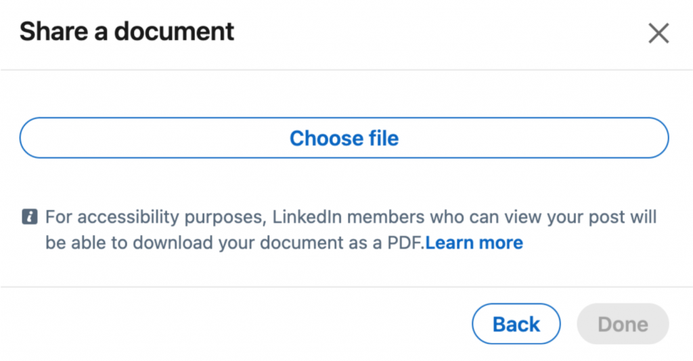The width and height of the screenshot is (693, 361).
Task: Open file picker with blue outlined button
Action: 344,138
